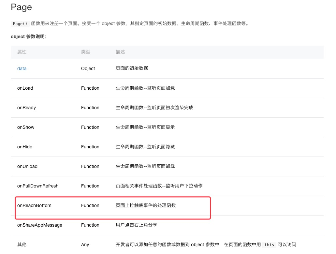Image resolution: width=336 pixels, height=254 pixels.
Task: Select the Object type cell
Action: (x=88, y=68)
